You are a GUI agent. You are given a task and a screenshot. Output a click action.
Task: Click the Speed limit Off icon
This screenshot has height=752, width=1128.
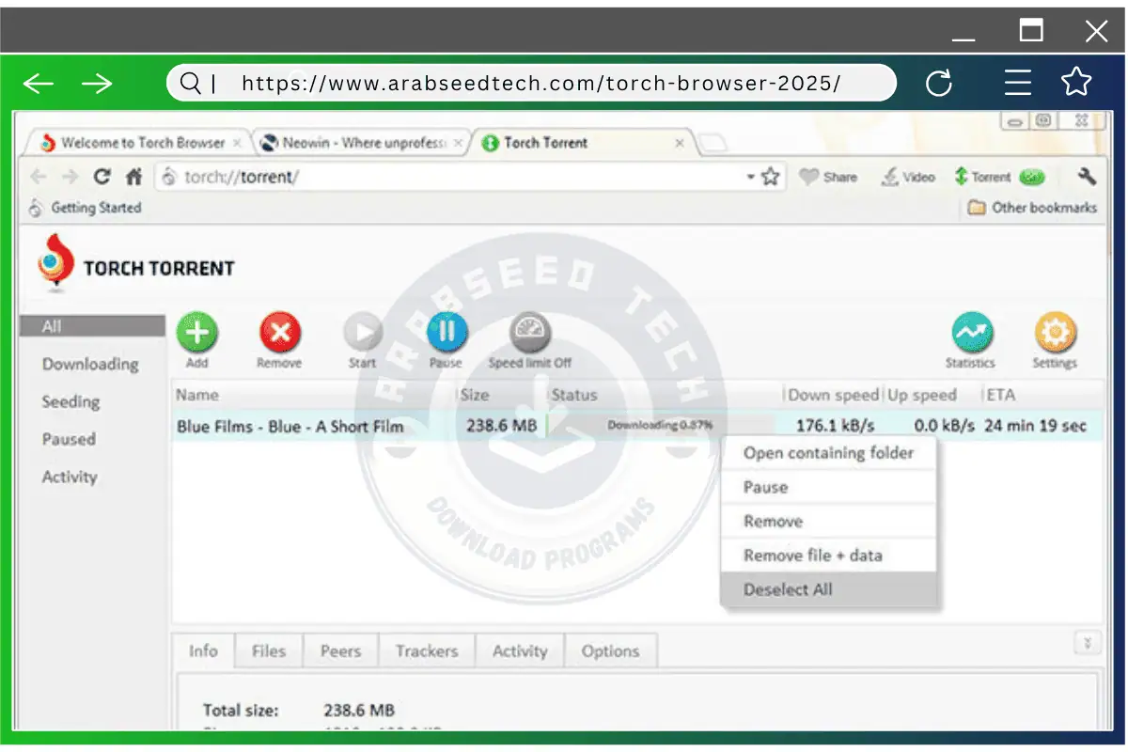click(x=530, y=331)
